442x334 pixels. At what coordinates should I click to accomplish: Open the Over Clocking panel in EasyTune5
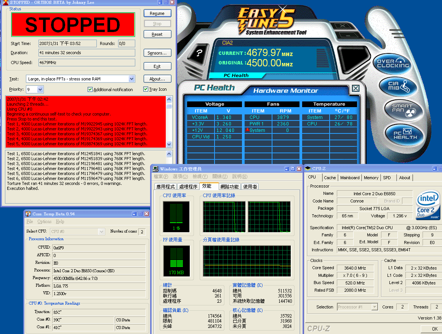point(393,63)
